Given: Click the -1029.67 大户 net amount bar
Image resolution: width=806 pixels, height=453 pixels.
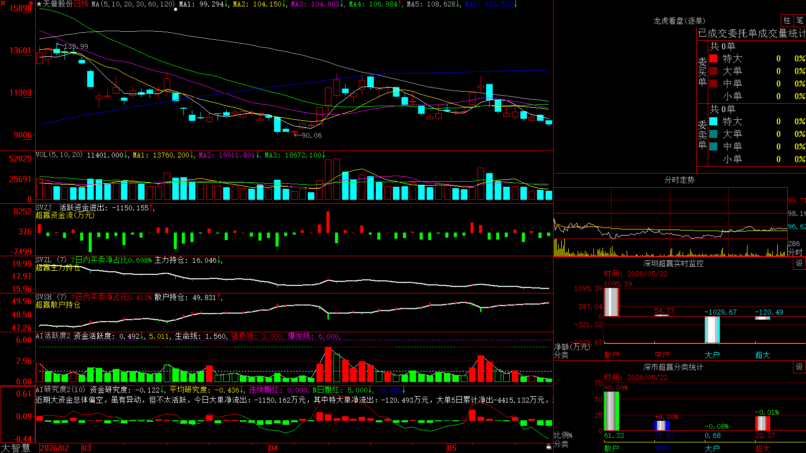Looking at the screenshot, I should click(712, 330).
